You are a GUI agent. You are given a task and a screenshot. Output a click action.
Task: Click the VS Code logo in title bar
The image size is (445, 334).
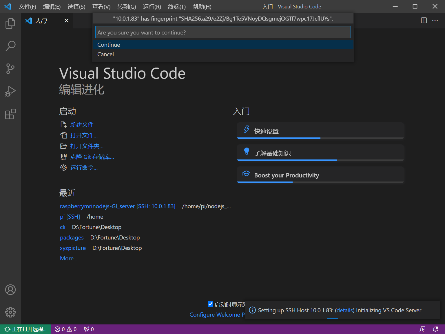tap(8, 6)
